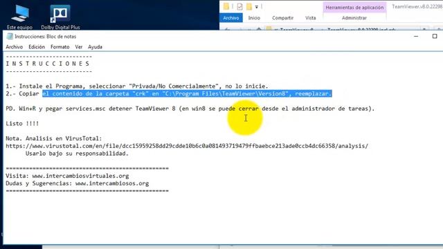Click www.intercambiosvirtuales.org text

click(80, 176)
